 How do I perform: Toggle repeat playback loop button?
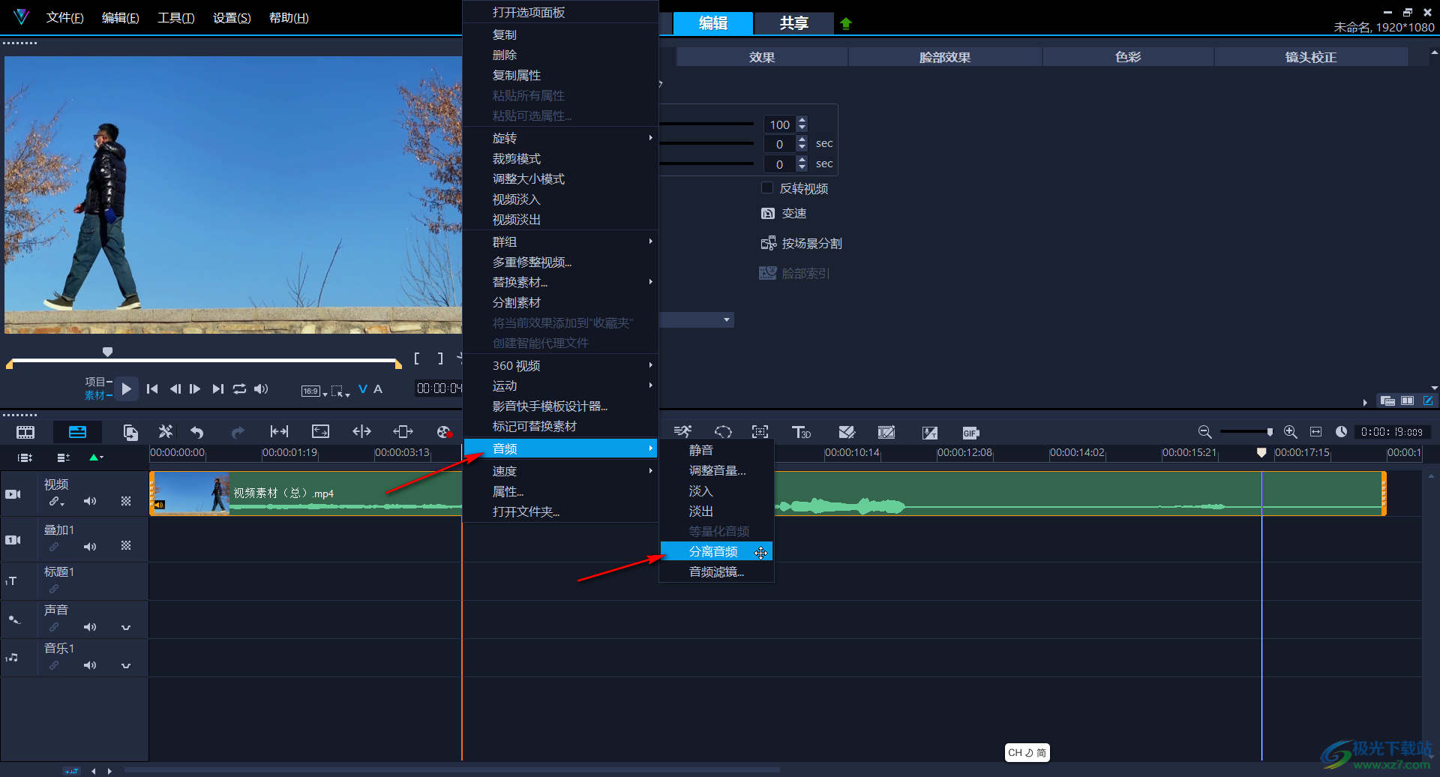click(239, 388)
